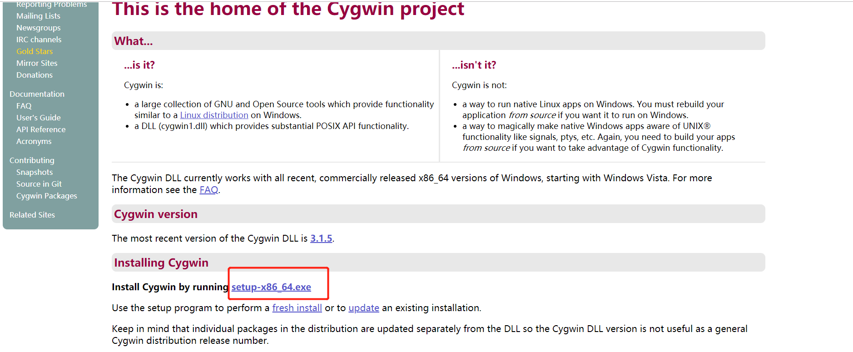Click the FAQ link in the paragraph

208,189
